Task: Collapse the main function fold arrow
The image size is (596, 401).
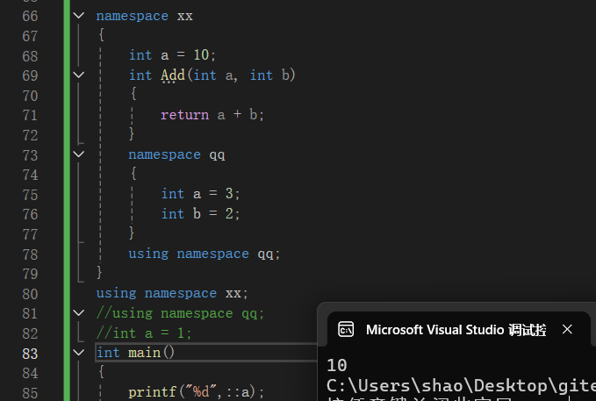Action: tap(79, 353)
